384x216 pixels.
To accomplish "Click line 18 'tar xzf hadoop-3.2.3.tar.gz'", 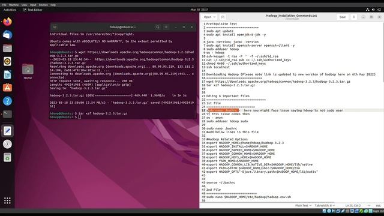I will click(230, 85).
